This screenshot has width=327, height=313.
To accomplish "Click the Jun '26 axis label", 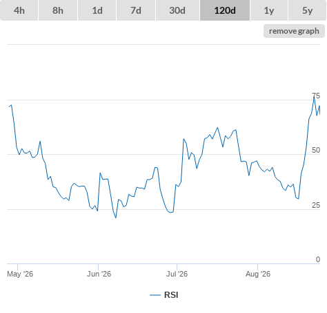I will (99, 274).
